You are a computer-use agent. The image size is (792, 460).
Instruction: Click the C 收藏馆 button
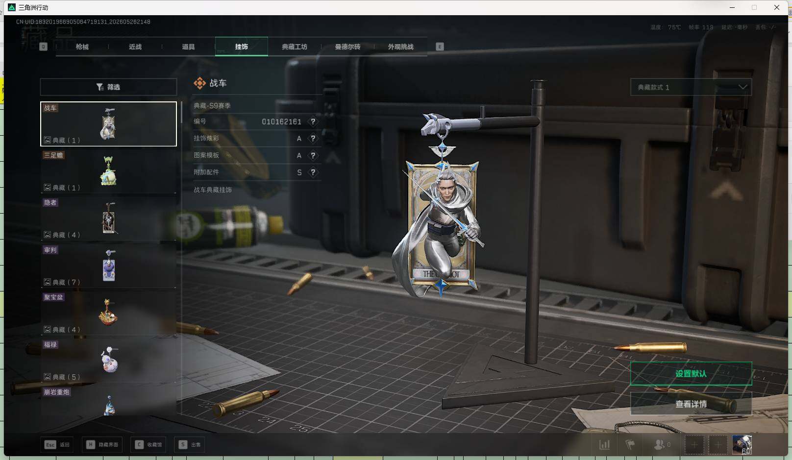(x=148, y=444)
